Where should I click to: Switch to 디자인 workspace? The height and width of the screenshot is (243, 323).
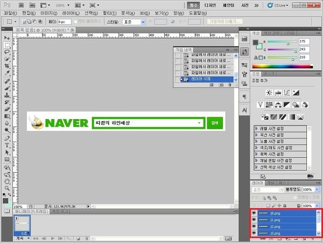pyautogui.click(x=210, y=5)
